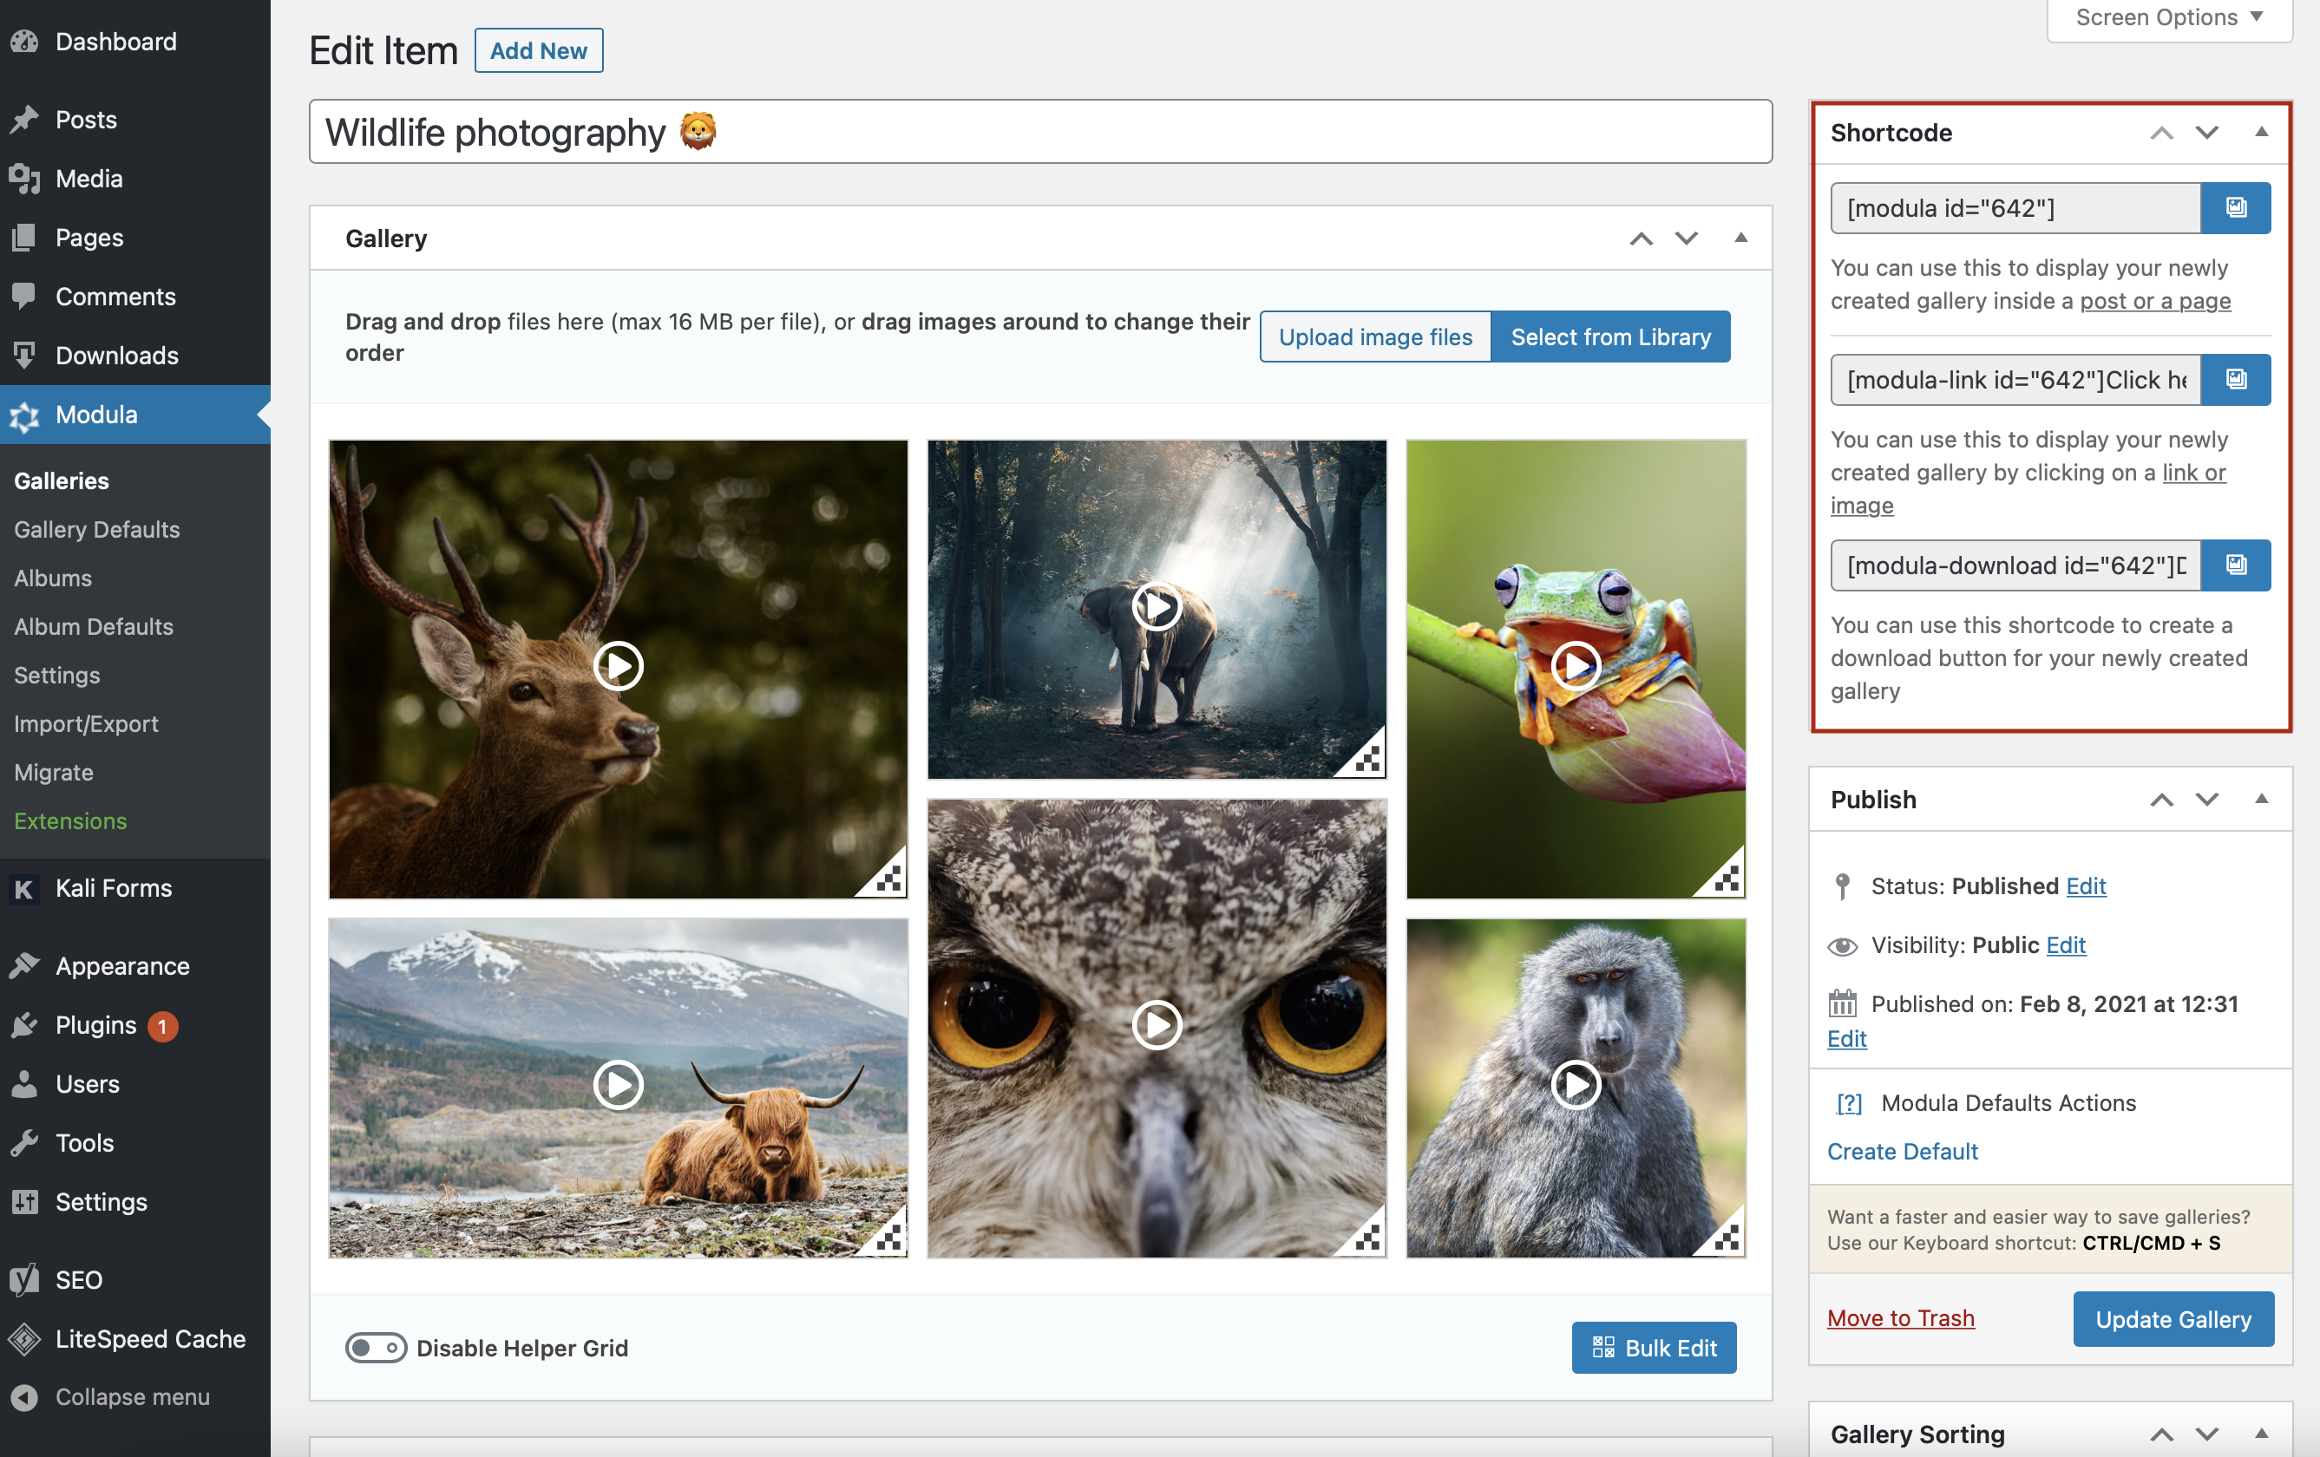Open Downloads via its download icon
This screenshot has height=1457, width=2320.
(25, 356)
